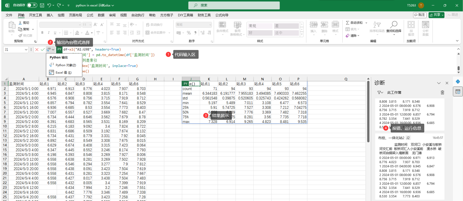Switch to the 数据 ribbon tab
The height and width of the screenshot is (201, 463).
pyautogui.click(x=101, y=15)
